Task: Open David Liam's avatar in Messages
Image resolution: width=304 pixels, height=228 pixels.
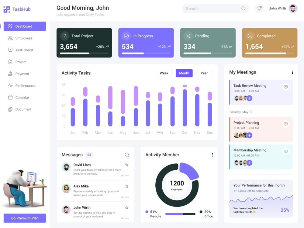Action: [66, 167]
